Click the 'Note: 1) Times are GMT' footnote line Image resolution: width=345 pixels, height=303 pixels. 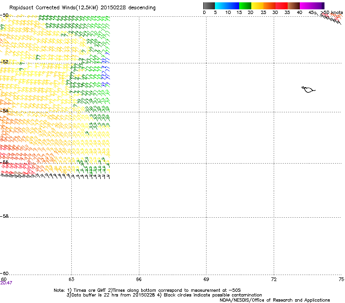147,290
